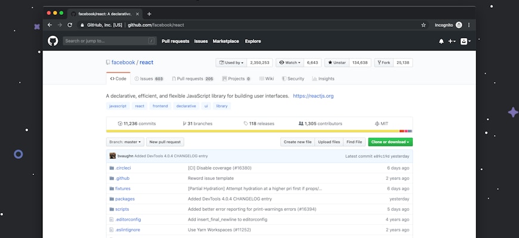
Task: Click the yellow language breakdown bar
Action: tap(252, 131)
